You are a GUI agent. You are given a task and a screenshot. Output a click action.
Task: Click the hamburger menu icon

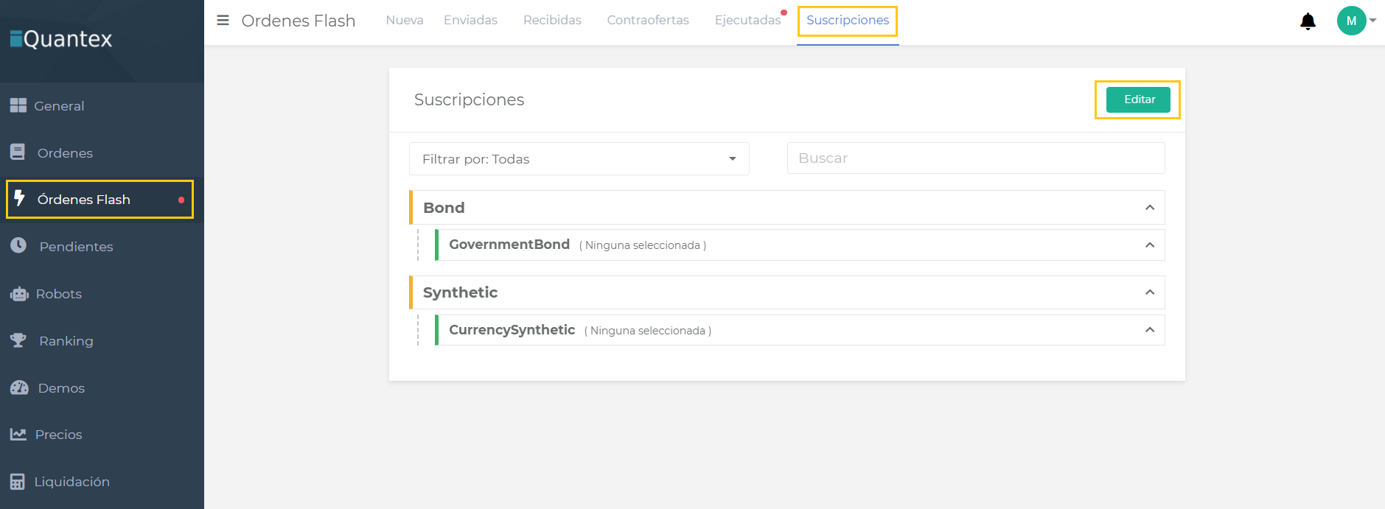pyautogui.click(x=223, y=21)
